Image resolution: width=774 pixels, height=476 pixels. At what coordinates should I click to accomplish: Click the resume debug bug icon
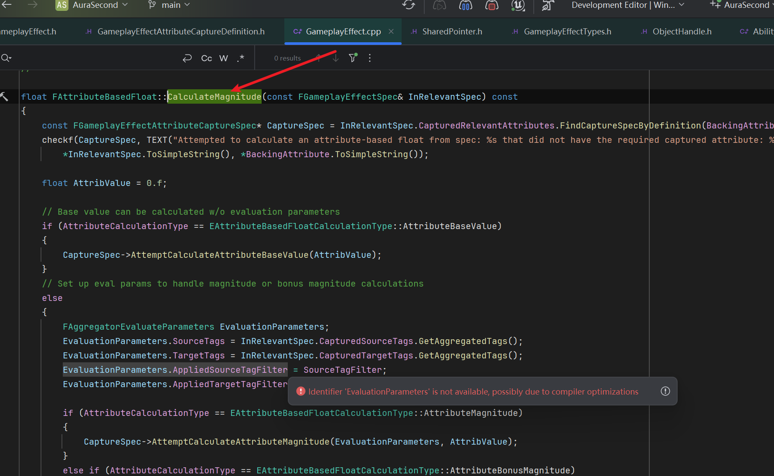[440, 5]
